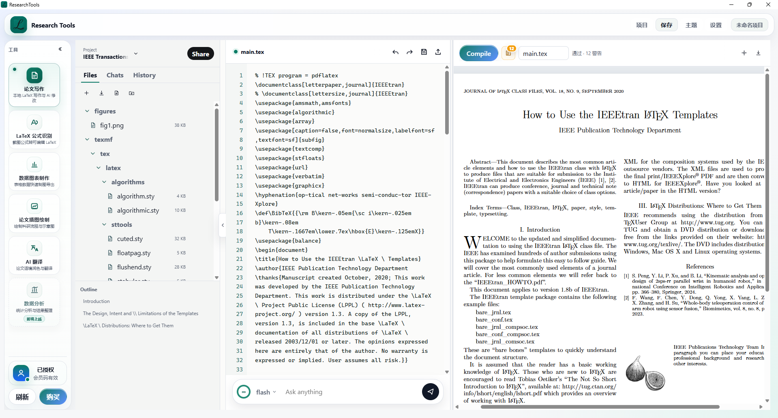Viewport: 778px width, 418px height.
Task: Redo the edit in main.tex
Action: click(x=409, y=52)
